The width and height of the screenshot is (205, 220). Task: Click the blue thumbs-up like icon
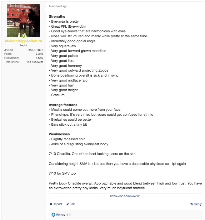(53, 214)
